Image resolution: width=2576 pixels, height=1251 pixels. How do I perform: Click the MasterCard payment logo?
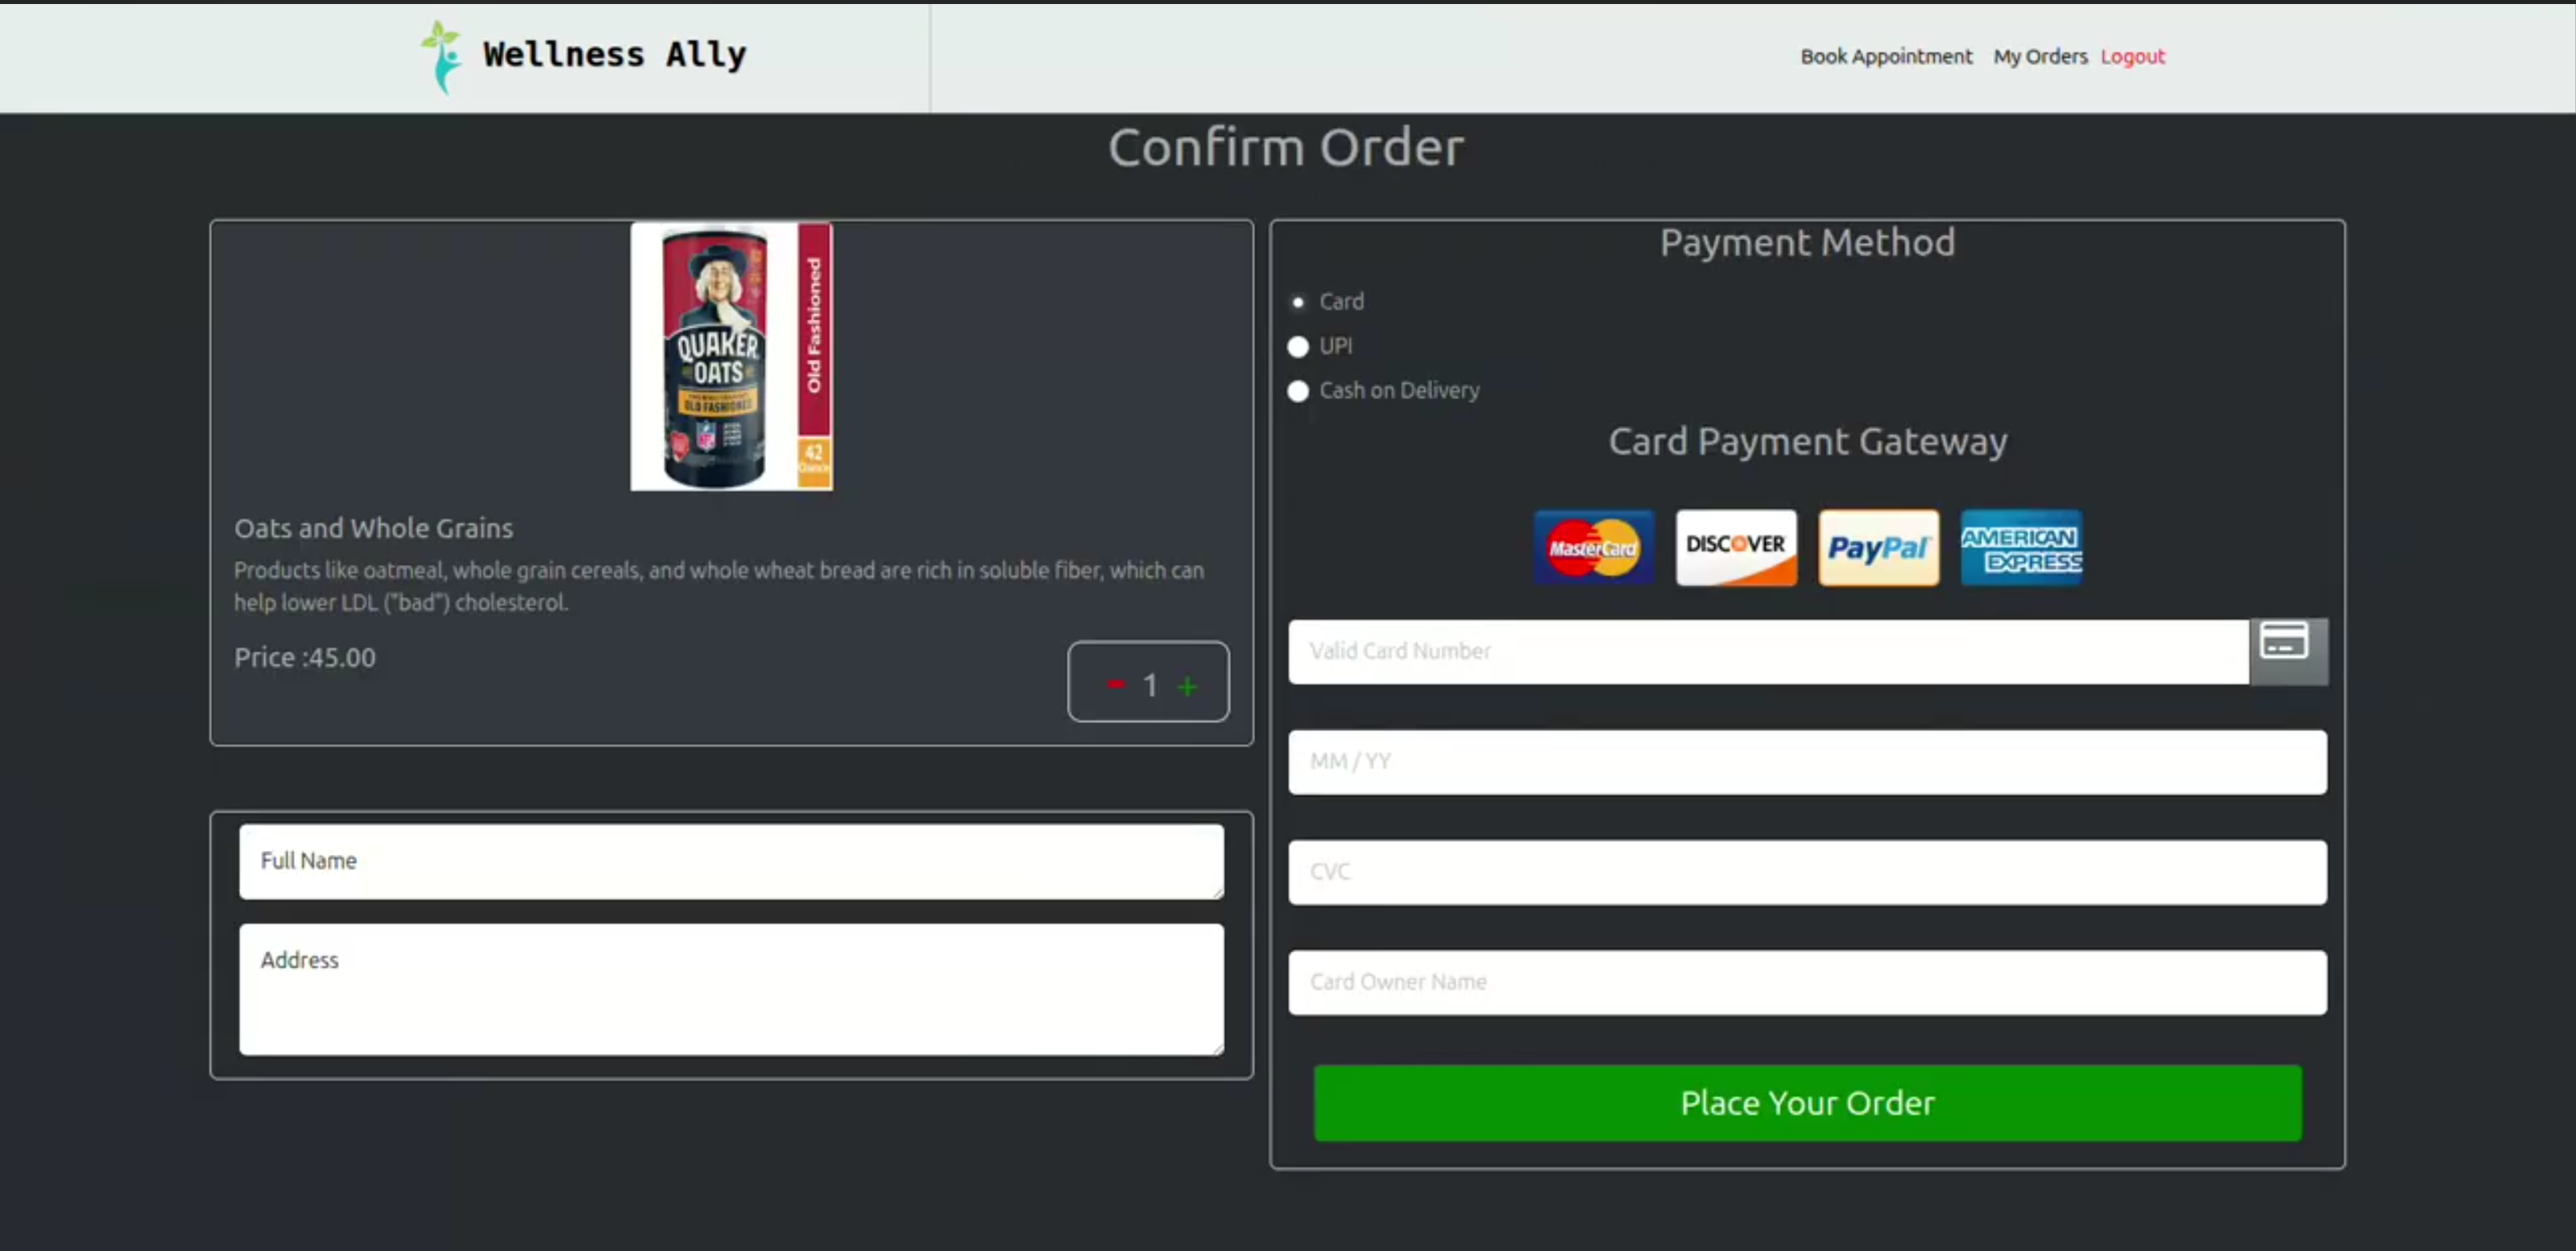pos(1593,547)
